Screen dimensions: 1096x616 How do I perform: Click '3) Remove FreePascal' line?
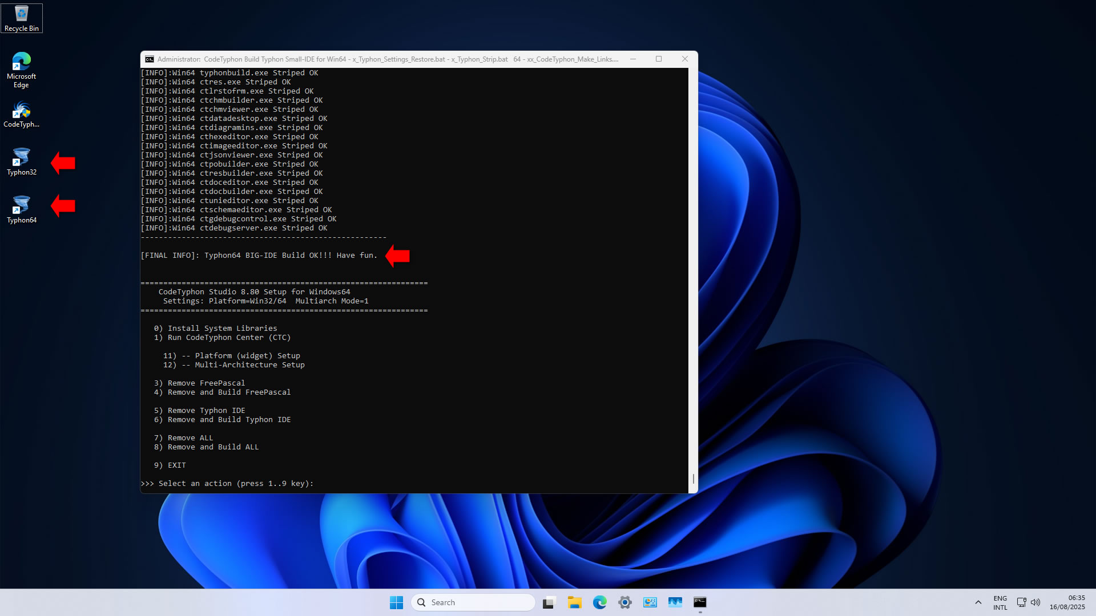pyautogui.click(x=199, y=383)
